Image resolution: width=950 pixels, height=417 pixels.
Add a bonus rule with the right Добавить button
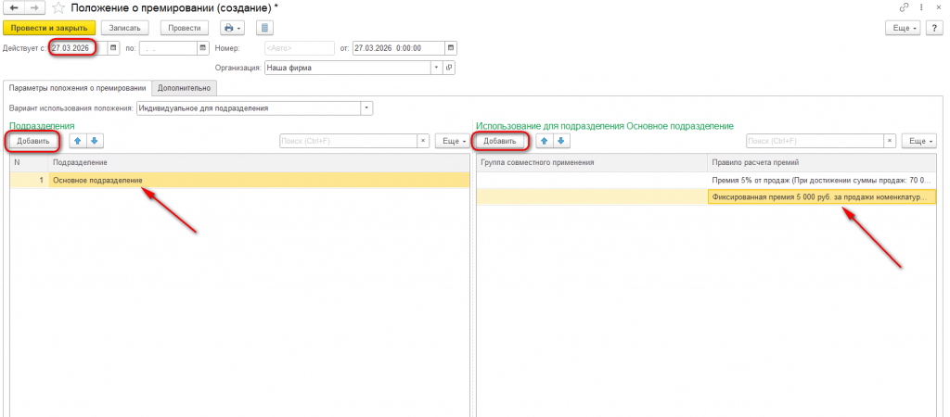[x=500, y=141]
